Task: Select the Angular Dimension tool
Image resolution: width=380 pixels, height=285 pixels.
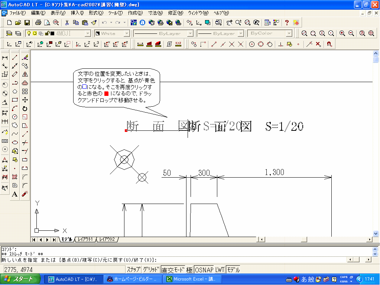Action: [x=5, y=102]
